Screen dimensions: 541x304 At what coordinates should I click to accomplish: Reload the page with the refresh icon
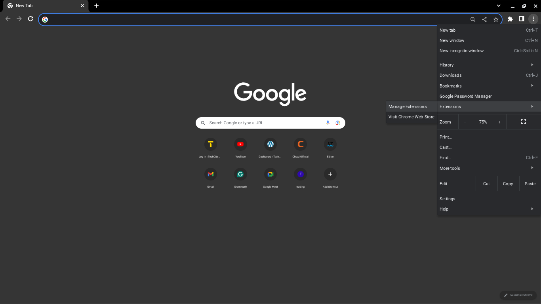tap(30, 19)
